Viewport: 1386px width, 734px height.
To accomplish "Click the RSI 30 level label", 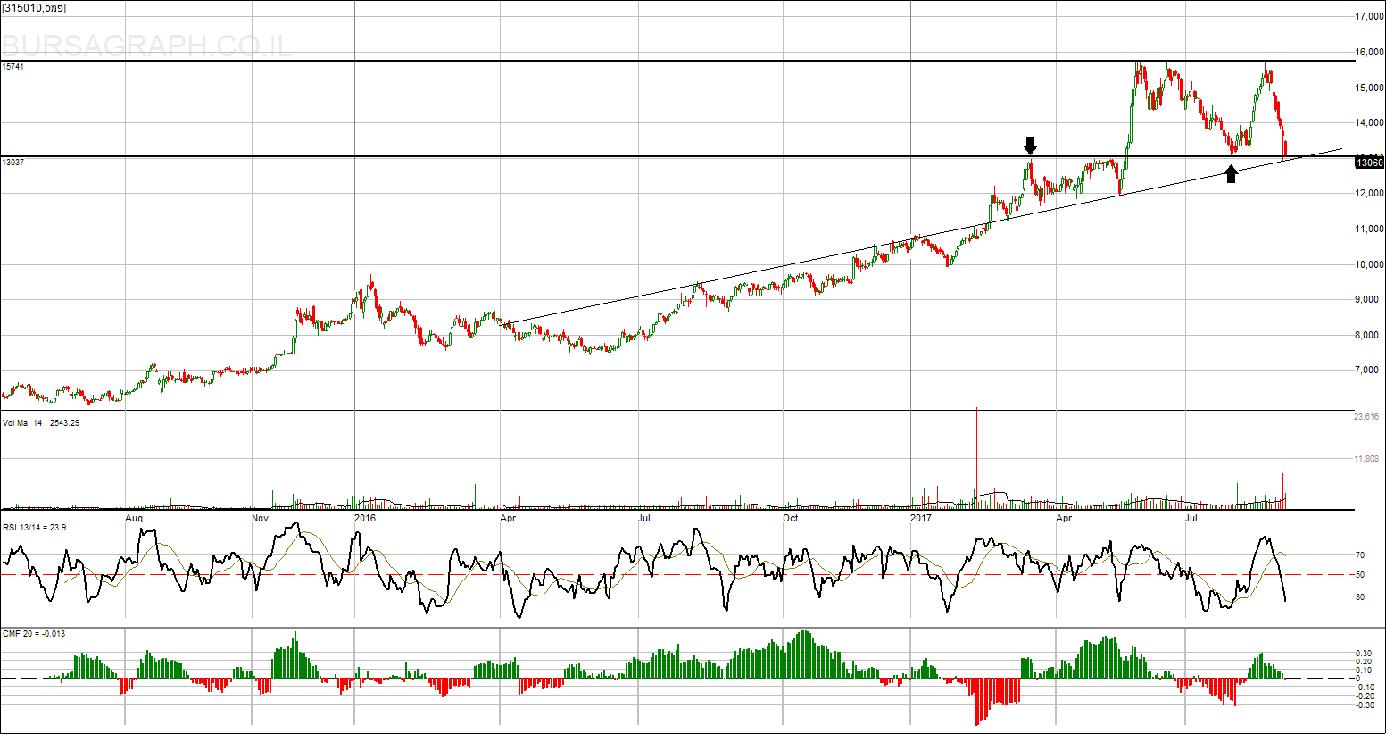I will coord(1360,597).
